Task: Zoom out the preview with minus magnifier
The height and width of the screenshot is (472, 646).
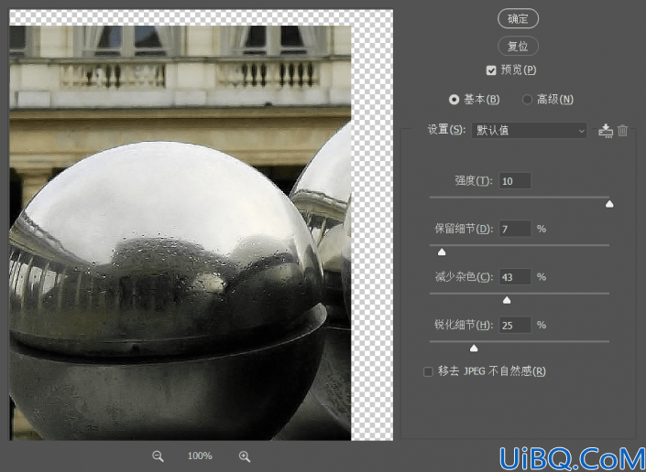Action: tap(158, 456)
